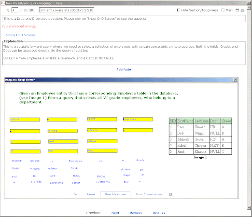The image size is (252, 217).
Task: Click the table cell 'Khanna'
Action: click(201, 151)
